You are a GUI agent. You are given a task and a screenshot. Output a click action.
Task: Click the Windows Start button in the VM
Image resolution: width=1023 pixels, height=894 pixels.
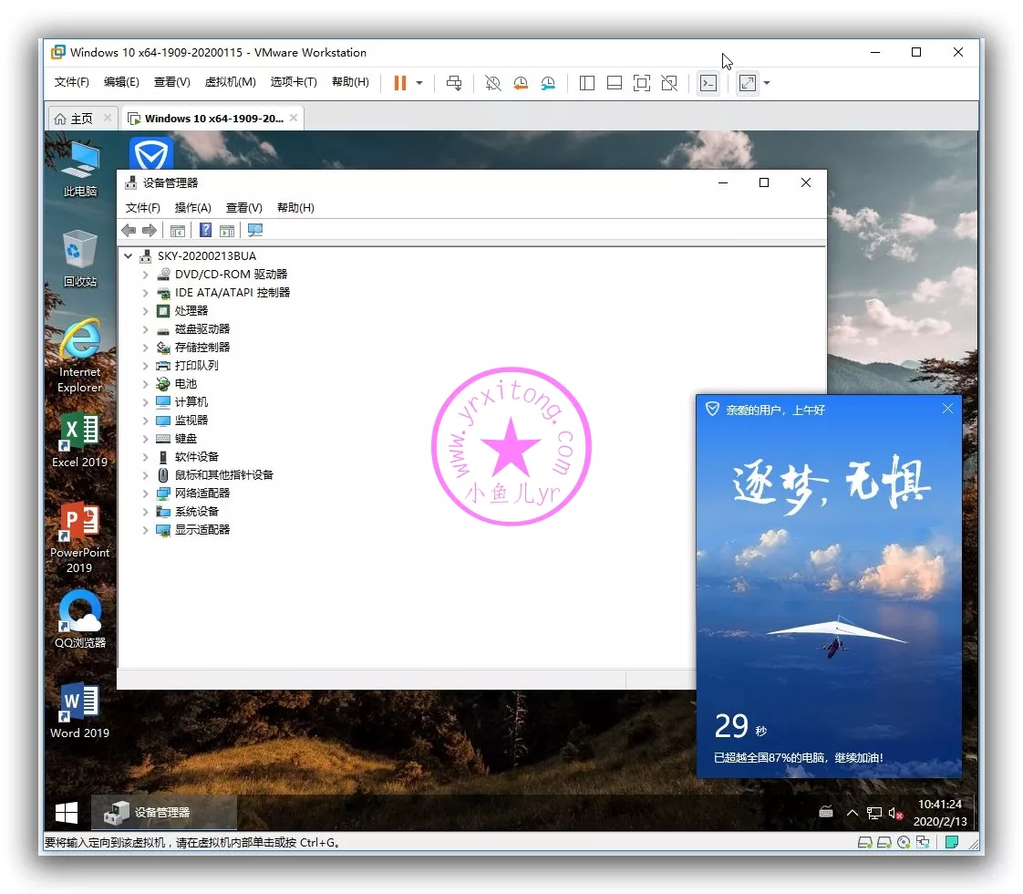67,812
